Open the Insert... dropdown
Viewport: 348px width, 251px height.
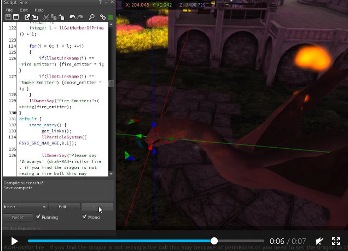click(25, 207)
